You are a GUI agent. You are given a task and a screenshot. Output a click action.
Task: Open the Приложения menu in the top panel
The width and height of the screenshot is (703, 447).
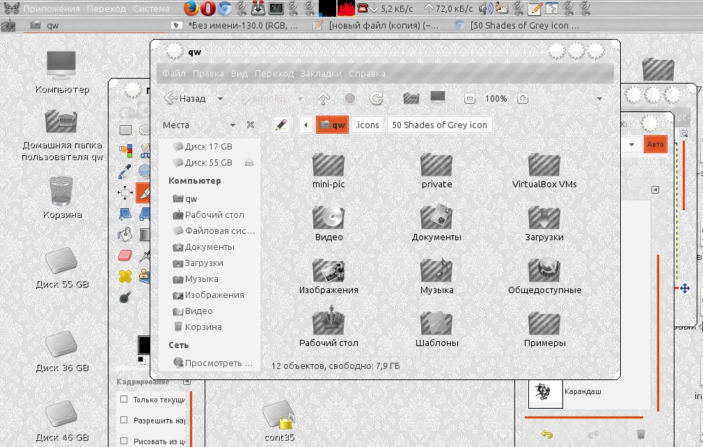(52, 8)
